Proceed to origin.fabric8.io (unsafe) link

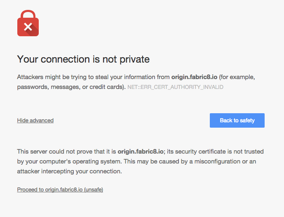point(60,190)
